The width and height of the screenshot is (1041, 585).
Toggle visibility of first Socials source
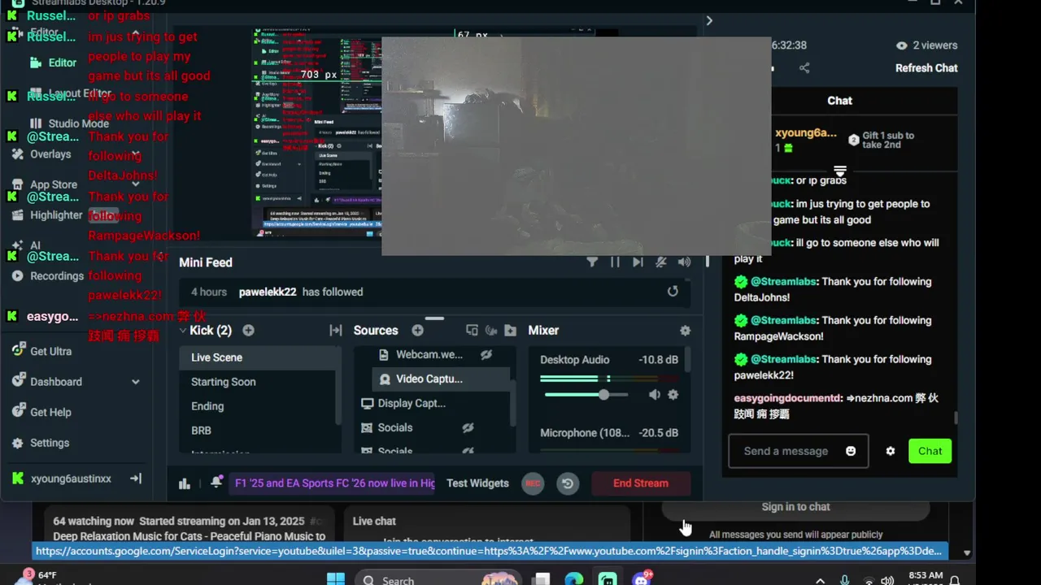point(468,427)
